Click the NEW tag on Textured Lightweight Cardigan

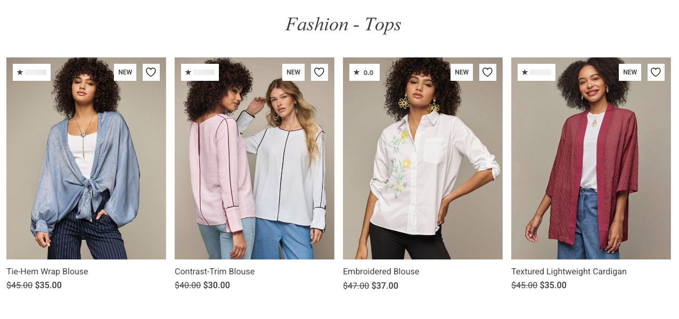[630, 72]
